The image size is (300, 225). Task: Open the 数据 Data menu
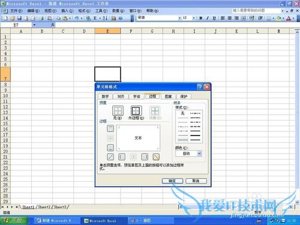[x=118, y=11]
